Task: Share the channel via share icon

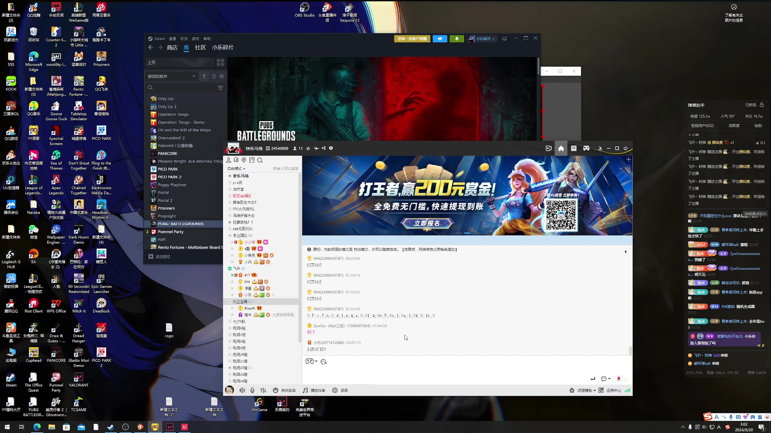Action: [324, 148]
